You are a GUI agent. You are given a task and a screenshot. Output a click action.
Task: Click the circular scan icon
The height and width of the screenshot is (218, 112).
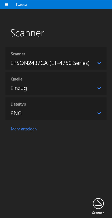click(x=98, y=204)
